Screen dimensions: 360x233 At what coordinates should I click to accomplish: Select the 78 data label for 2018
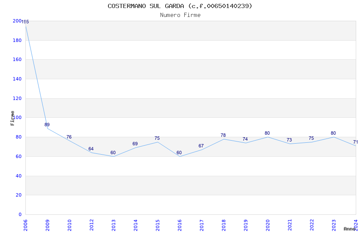(x=223, y=135)
